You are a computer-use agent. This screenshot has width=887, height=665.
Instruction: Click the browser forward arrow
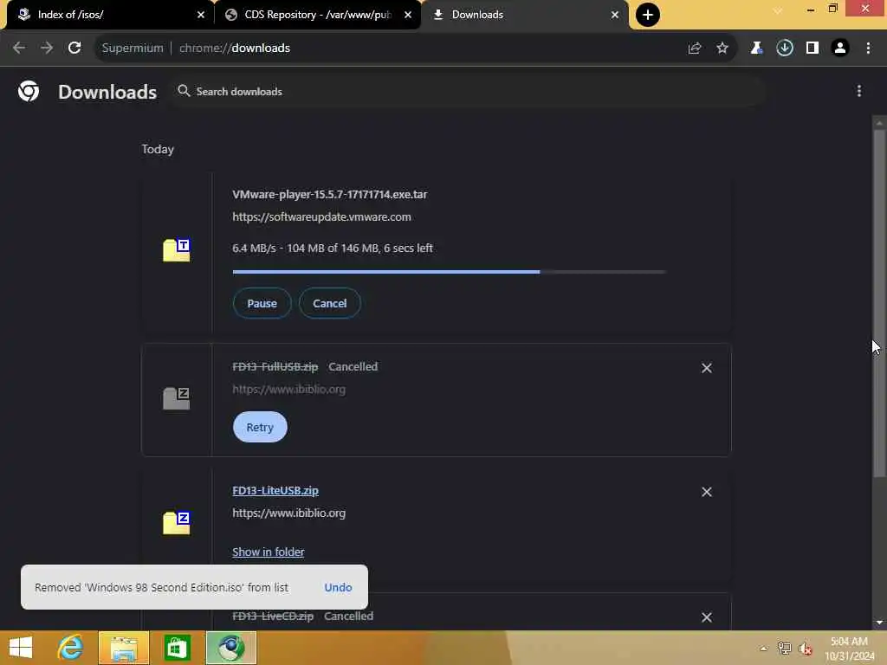coord(47,48)
